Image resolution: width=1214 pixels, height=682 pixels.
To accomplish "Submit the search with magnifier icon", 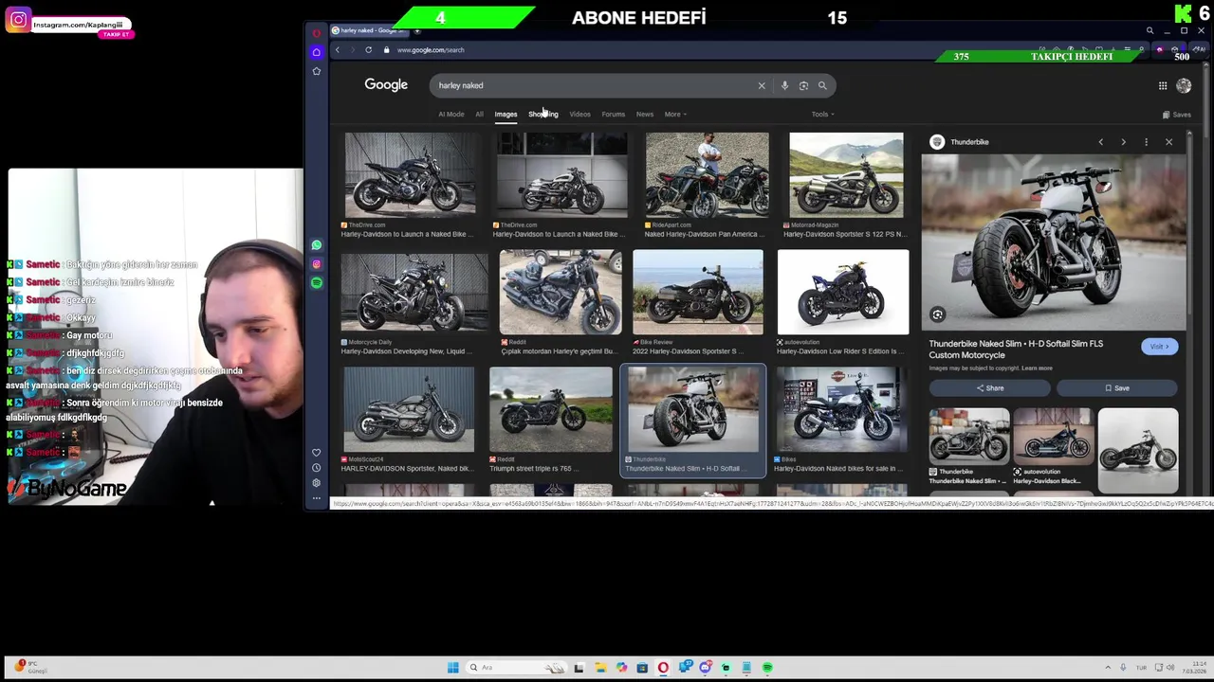I will [x=822, y=85].
